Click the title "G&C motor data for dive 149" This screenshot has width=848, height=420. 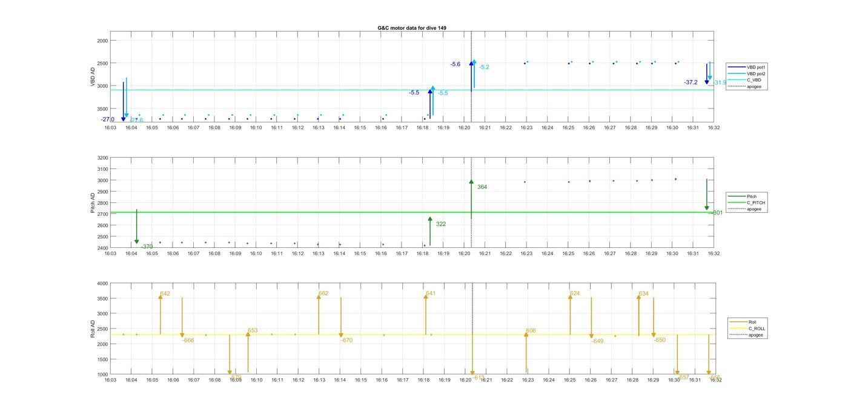[x=412, y=28]
